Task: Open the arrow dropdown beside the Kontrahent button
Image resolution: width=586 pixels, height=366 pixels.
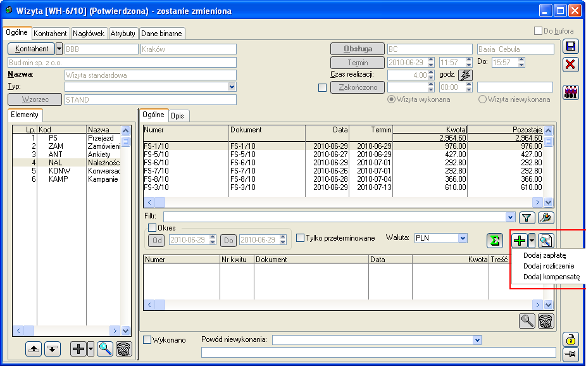Action: tap(59, 49)
